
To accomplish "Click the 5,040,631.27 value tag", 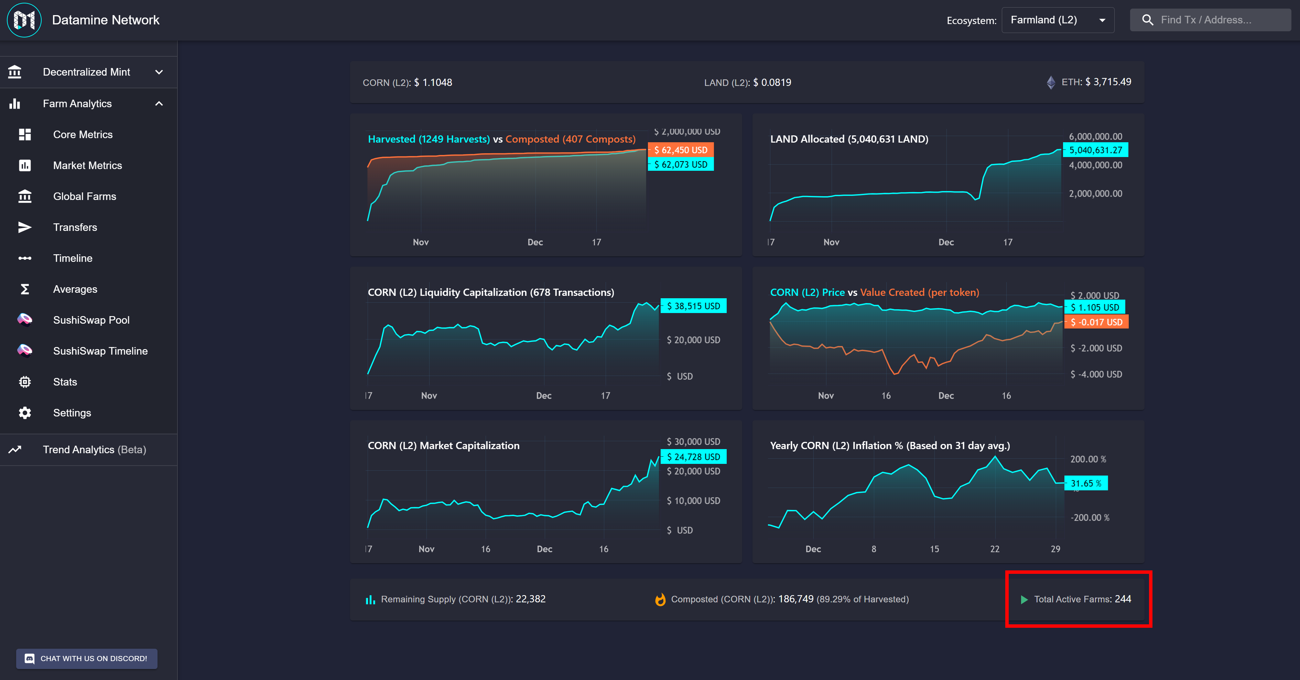I will 1096,150.
